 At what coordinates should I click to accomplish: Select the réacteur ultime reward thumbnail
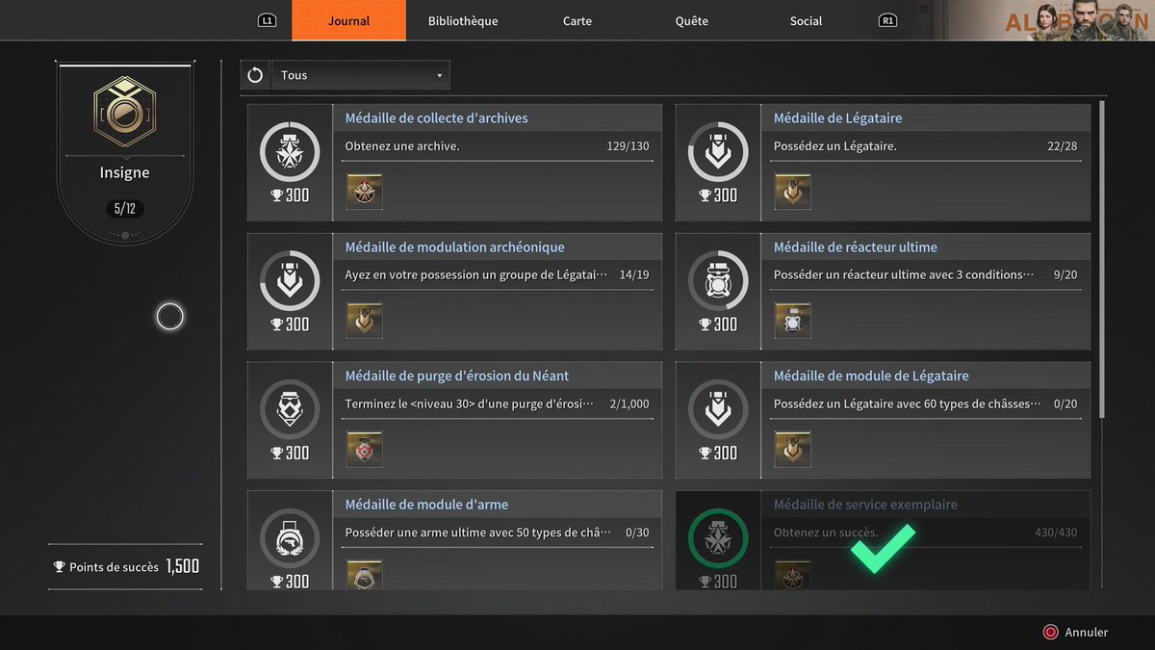point(793,321)
